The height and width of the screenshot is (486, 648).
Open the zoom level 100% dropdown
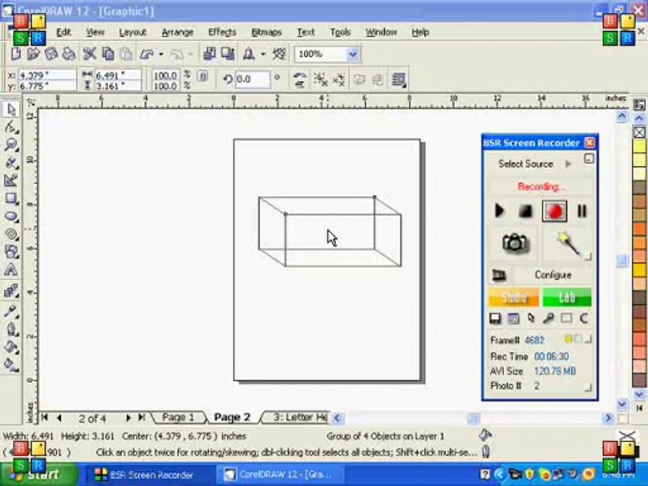click(352, 54)
